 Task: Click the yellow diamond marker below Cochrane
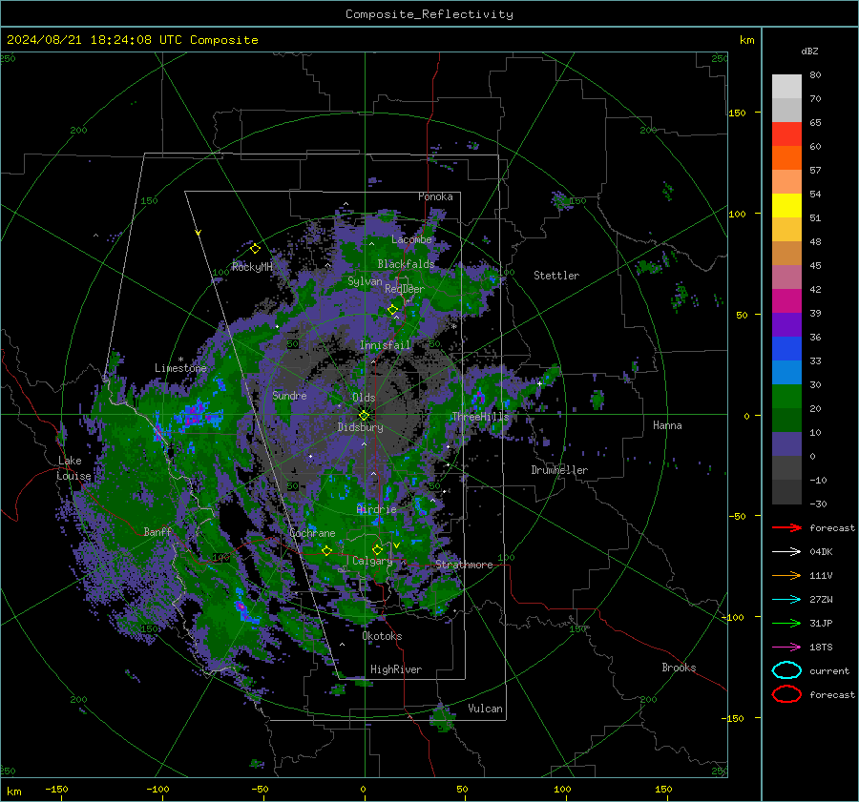click(326, 550)
